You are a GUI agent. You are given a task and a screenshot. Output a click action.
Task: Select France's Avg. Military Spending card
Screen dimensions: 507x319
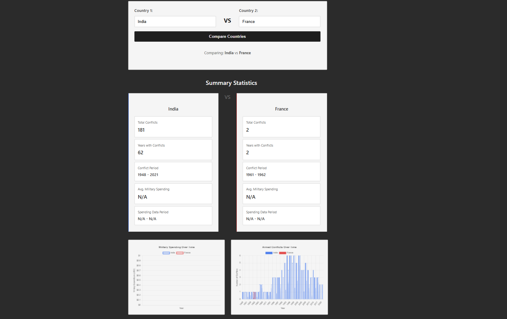coord(281,194)
